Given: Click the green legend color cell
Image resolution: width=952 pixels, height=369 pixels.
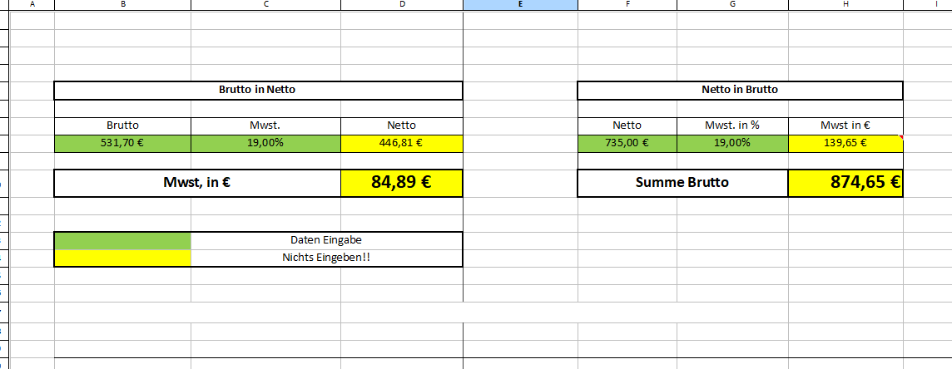Looking at the screenshot, I should click(122, 240).
